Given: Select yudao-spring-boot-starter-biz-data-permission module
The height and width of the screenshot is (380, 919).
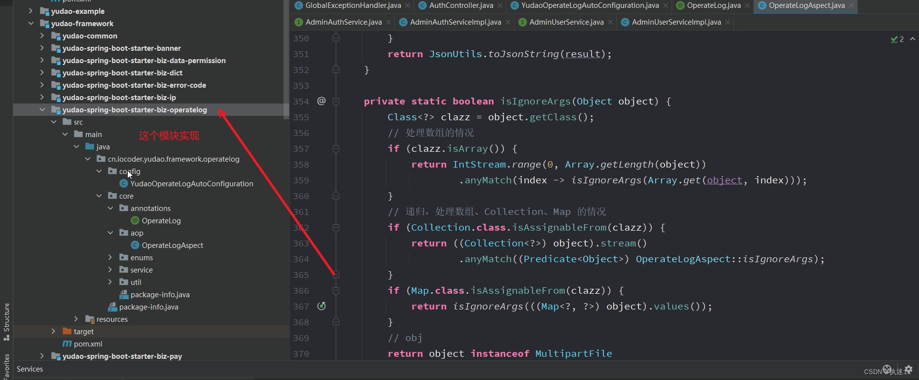Looking at the screenshot, I should coord(144,61).
